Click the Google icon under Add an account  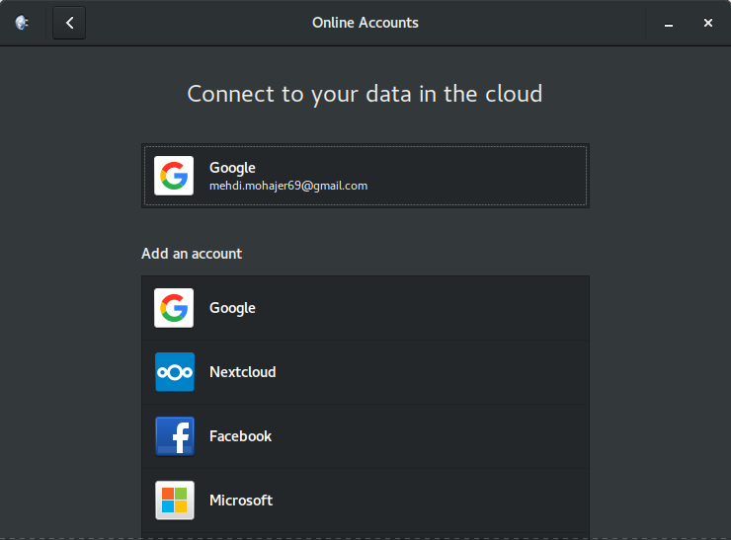tap(174, 308)
